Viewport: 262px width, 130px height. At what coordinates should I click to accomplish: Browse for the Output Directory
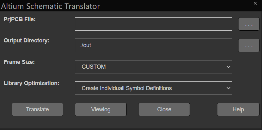[249, 45]
